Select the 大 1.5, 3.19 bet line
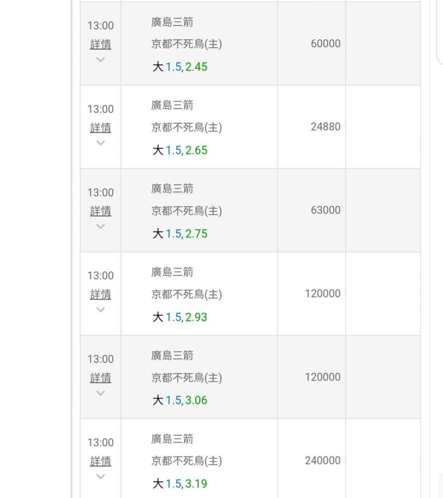Image resolution: width=443 pixels, height=498 pixels. 180,484
